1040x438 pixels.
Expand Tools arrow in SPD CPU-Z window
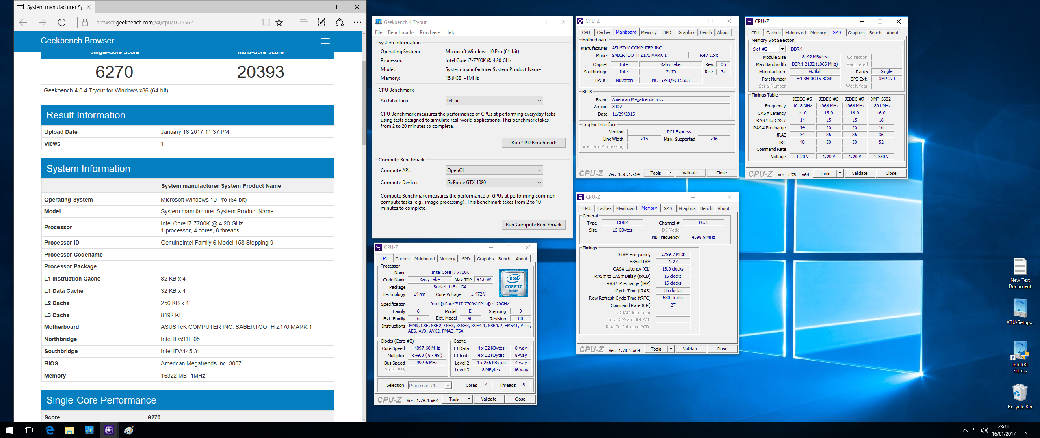click(840, 173)
